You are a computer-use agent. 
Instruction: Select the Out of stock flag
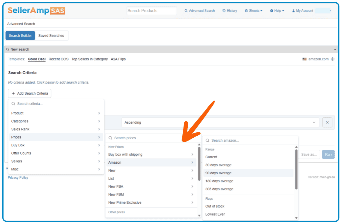click(x=248, y=206)
